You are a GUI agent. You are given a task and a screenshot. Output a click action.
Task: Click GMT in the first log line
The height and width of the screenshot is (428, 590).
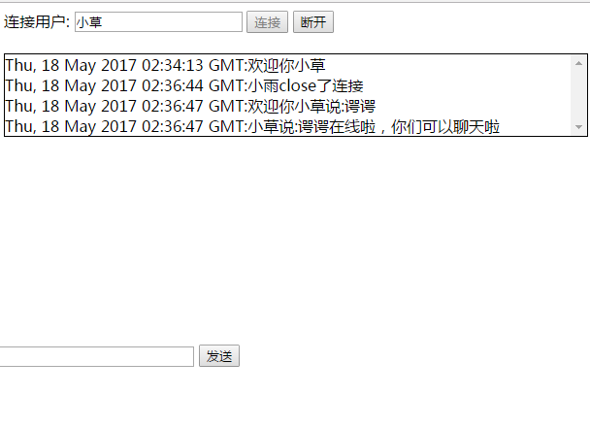click(x=226, y=65)
